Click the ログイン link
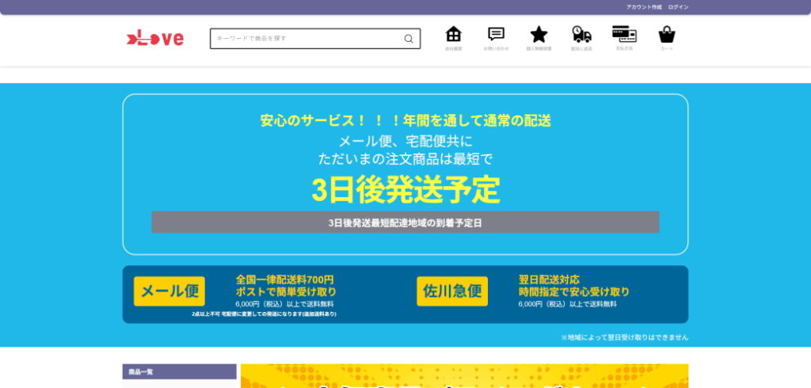This screenshot has height=388, width=811. tap(678, 7)
